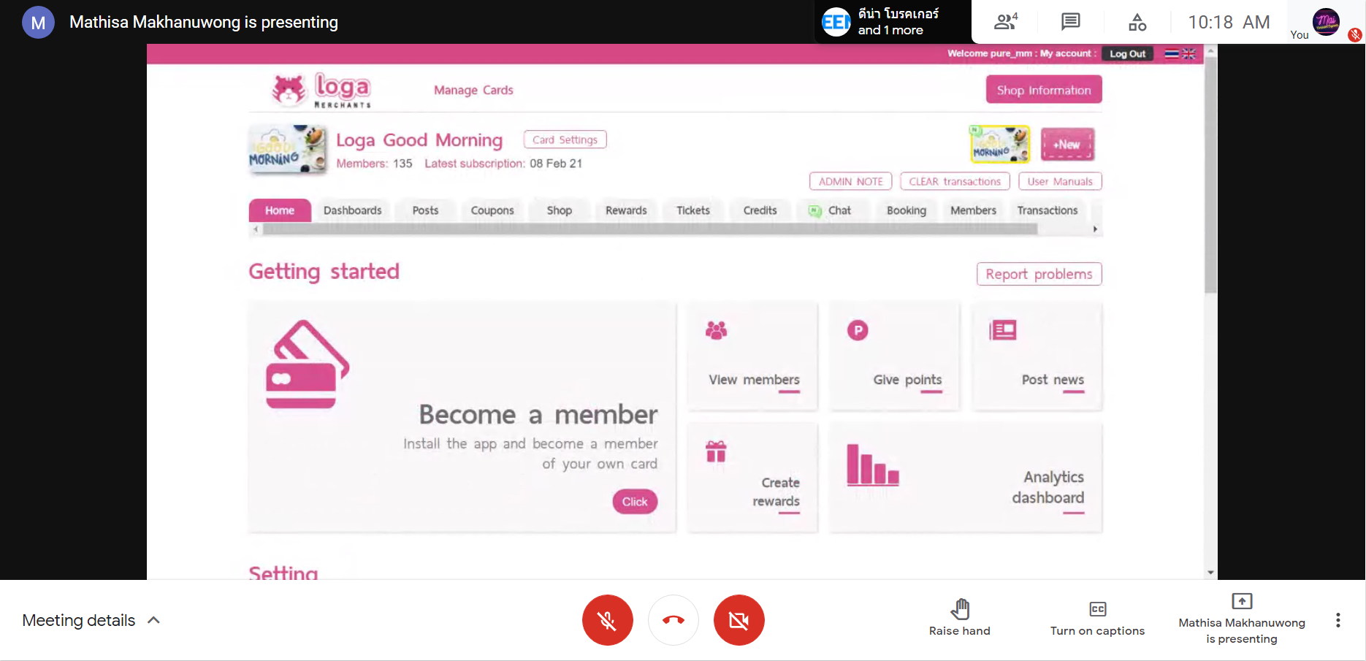Show the participants list icon

click(x=1005, y=22)
